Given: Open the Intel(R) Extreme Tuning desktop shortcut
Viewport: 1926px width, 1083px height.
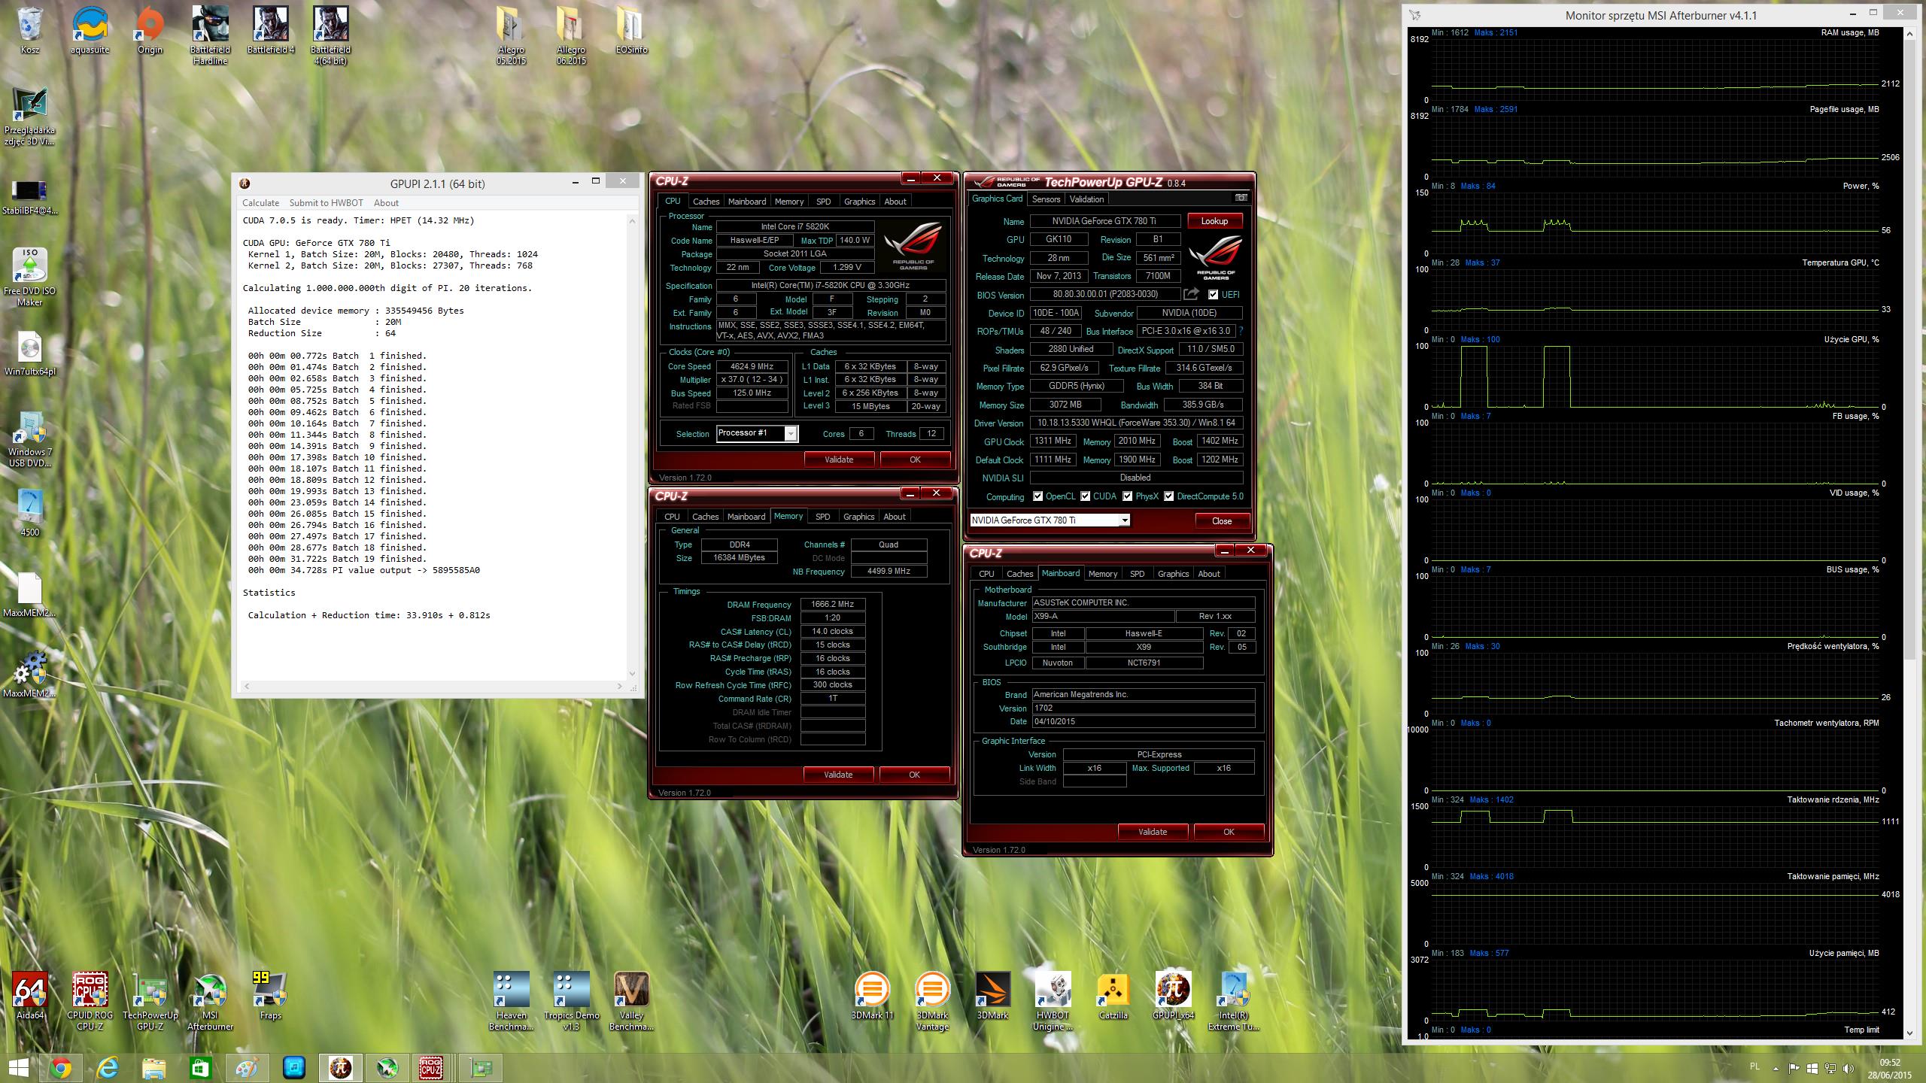Looking at the screenshot, I should [x=1233, y=1001].
